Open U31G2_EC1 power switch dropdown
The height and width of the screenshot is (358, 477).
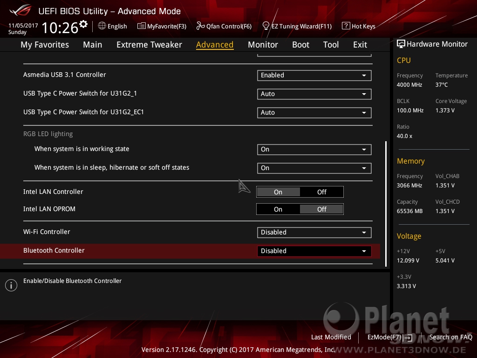tap(314, 113)
